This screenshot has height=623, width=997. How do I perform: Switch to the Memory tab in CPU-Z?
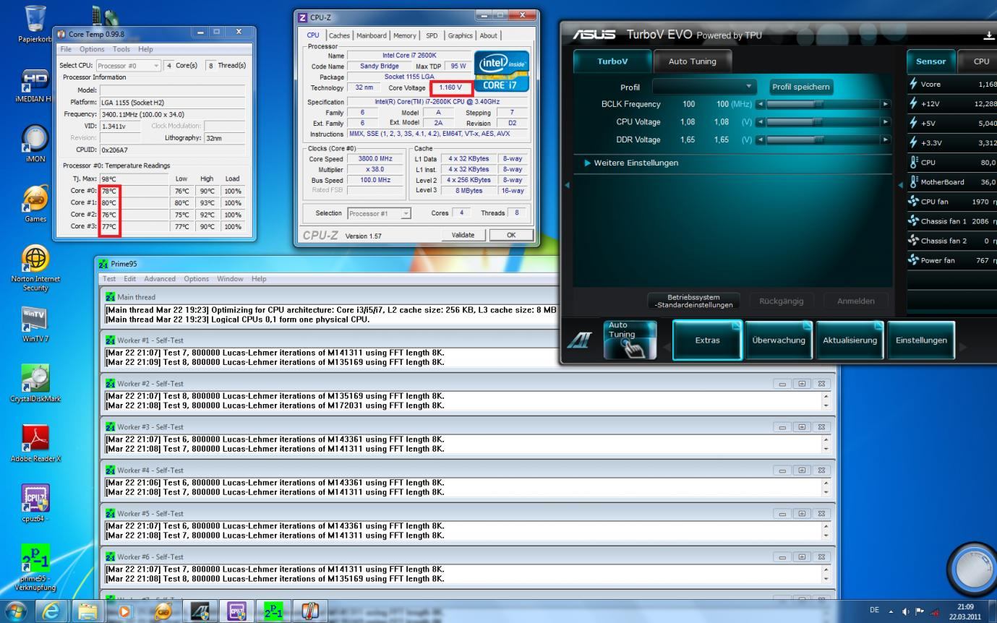(406, 35)
